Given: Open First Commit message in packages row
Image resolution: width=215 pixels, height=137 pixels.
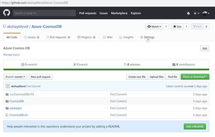Looking at the screenshot, I should pyautogui.click(x=118, y=108).
